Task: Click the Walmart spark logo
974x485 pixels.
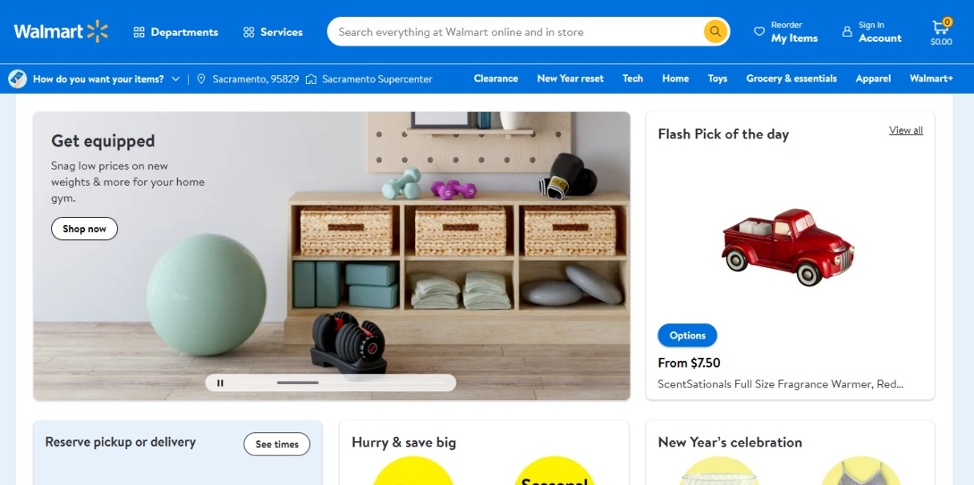Action: [x=98, y=31]
